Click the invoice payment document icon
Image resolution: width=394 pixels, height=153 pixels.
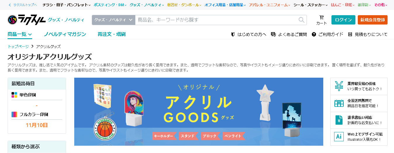point(339,120)
